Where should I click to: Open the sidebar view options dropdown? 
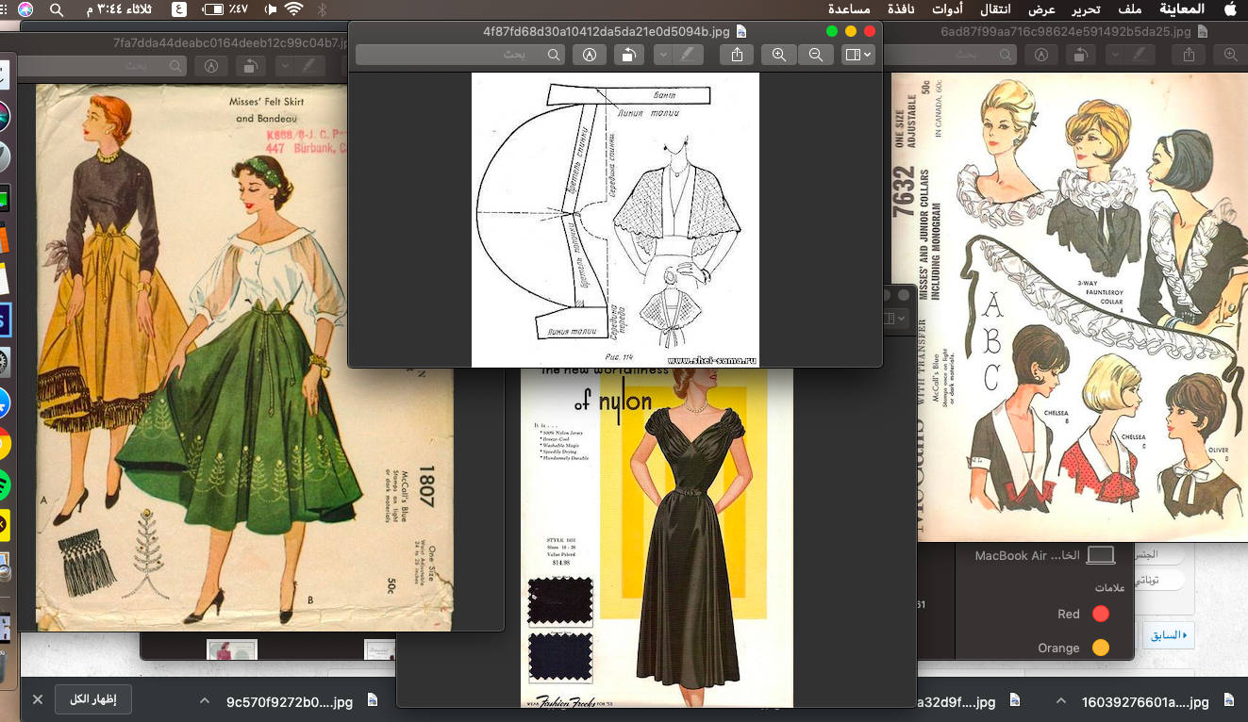pos(857,55)
